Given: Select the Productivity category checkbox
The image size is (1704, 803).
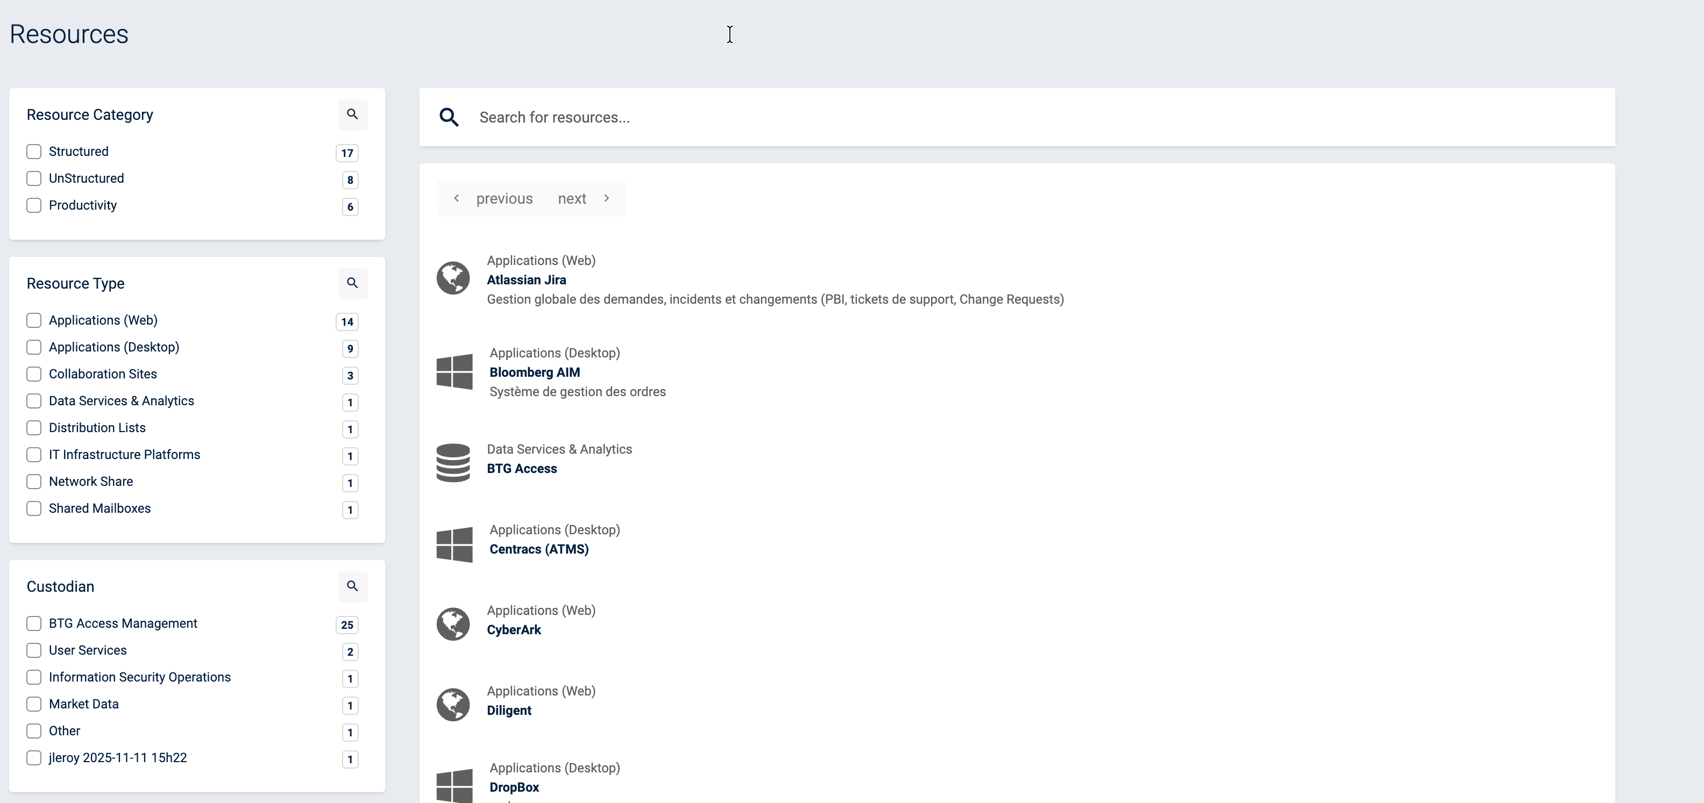Looking at the screenshot, I should point(34,205).
